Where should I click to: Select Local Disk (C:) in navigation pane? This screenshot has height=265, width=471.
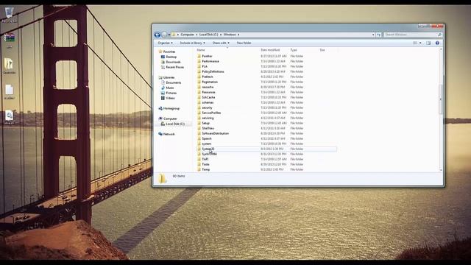[175, 124]
